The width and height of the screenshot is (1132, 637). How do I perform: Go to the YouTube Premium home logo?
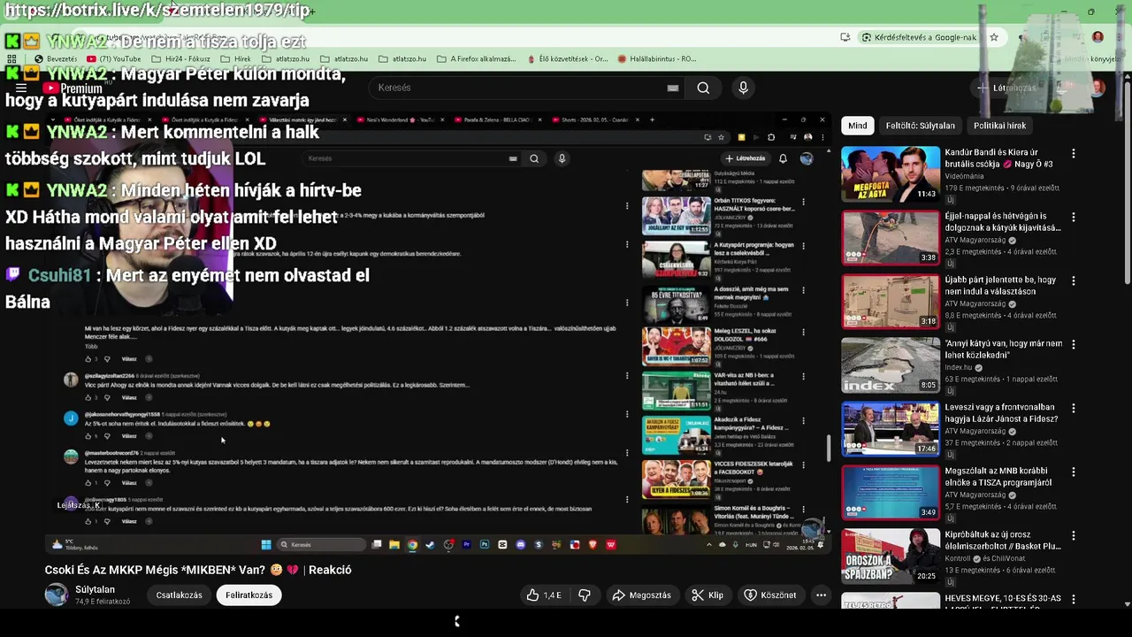tap(73, 88)
